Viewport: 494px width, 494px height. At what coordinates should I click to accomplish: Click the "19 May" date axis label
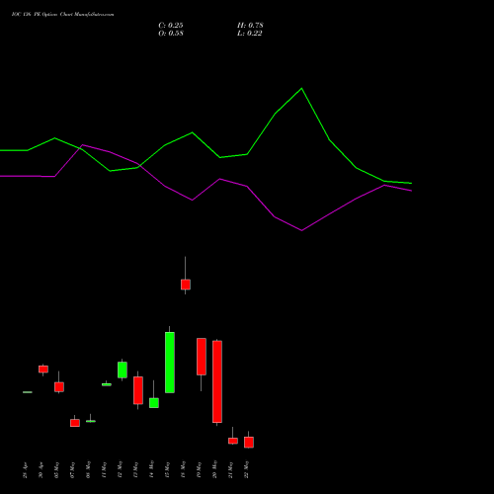click(x=200, y=470)
